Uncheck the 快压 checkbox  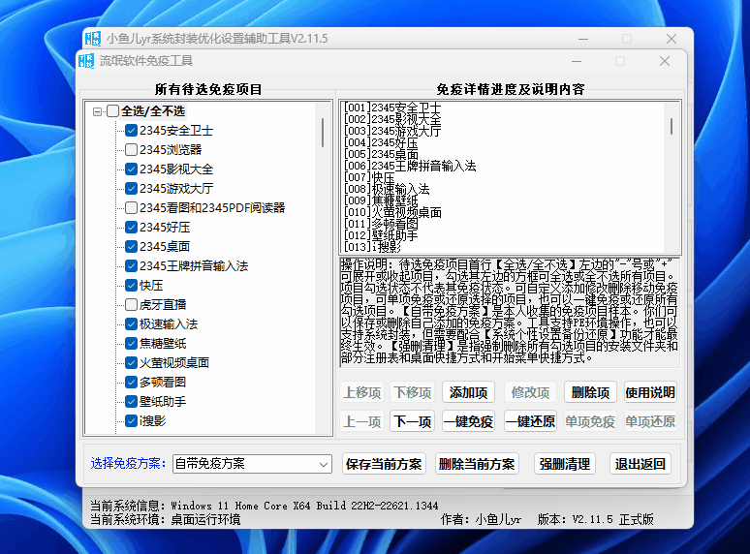[131, 286]
